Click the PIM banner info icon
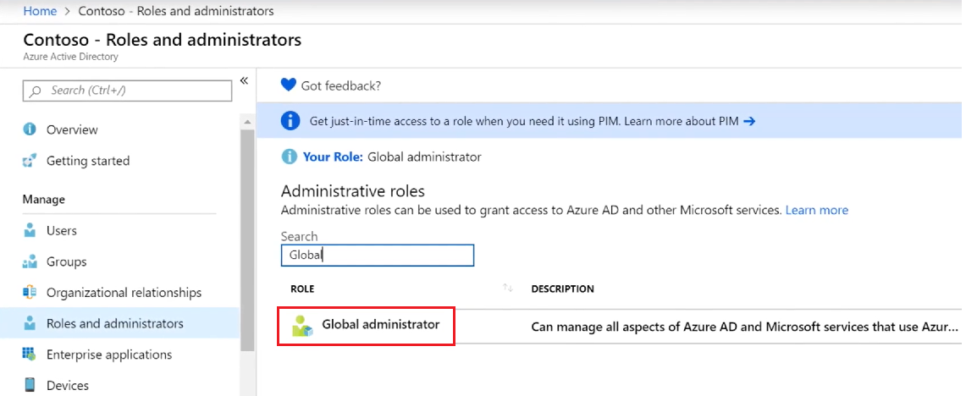Screen dimensions: 966x396 pos(290,121)
